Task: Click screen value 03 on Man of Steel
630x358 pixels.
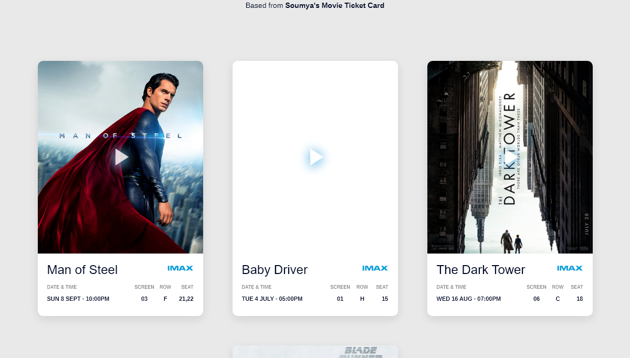Action: 144,299
